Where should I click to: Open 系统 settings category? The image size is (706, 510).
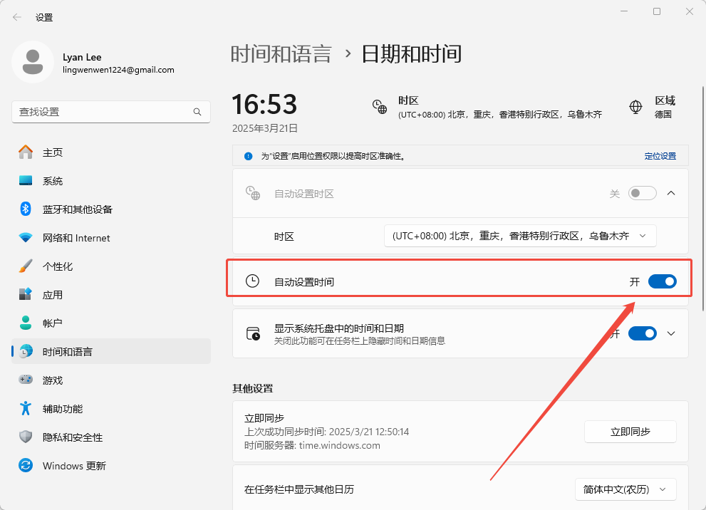(110, 180)
